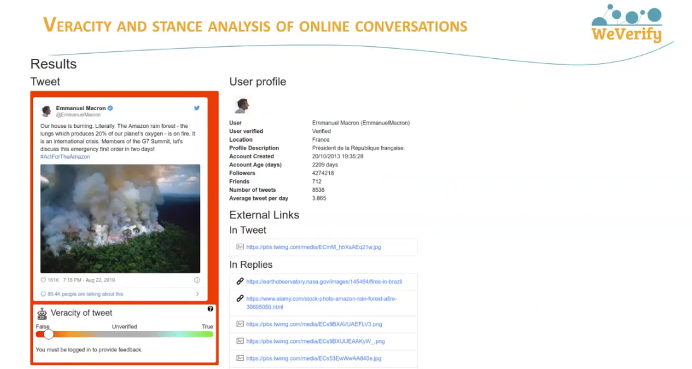Click Macron's small avatar in tweet header
The image size is (692, 369).
[46, 110]
